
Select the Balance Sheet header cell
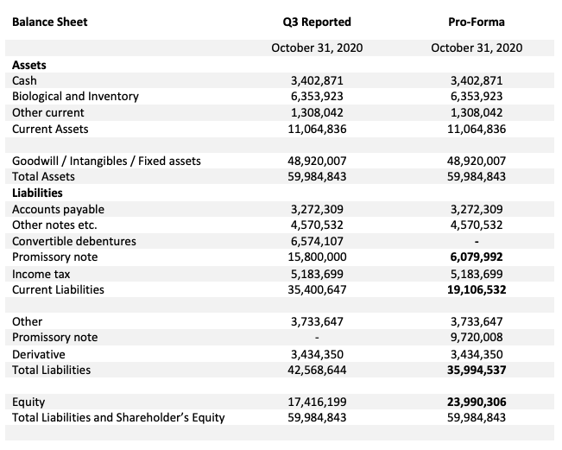click(50, 22)
